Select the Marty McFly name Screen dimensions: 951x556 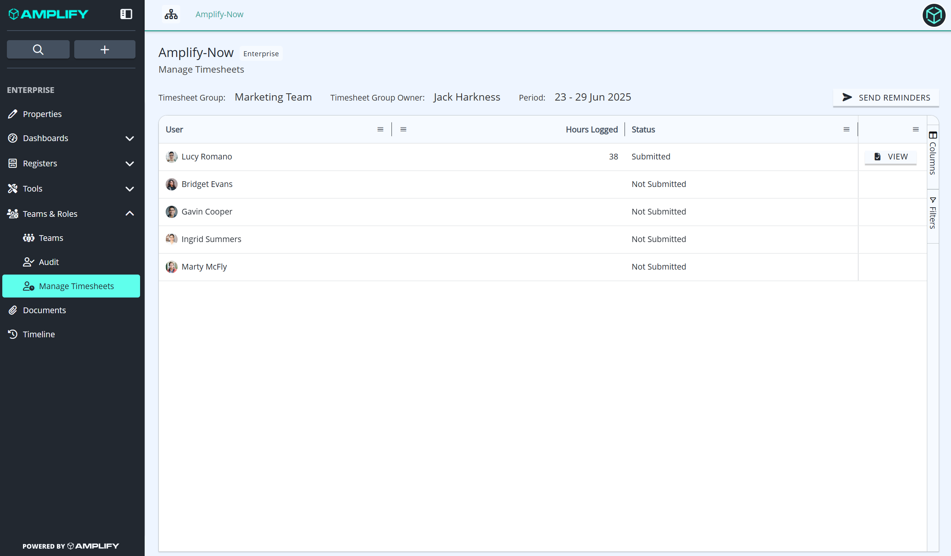coord(204,267)
